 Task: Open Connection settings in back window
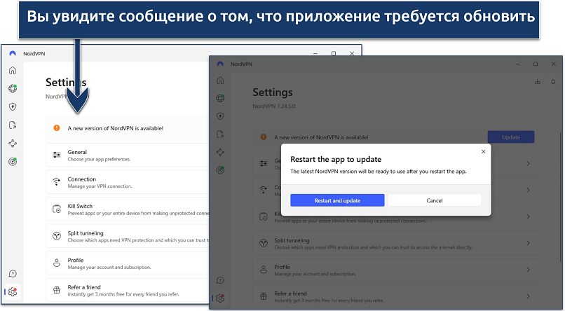(127, 182)
